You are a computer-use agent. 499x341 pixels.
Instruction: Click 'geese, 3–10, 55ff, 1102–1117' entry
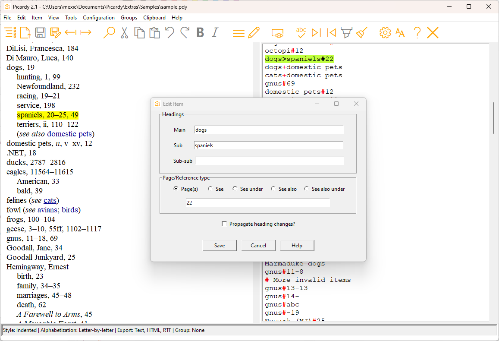click(x=54, y=229)
